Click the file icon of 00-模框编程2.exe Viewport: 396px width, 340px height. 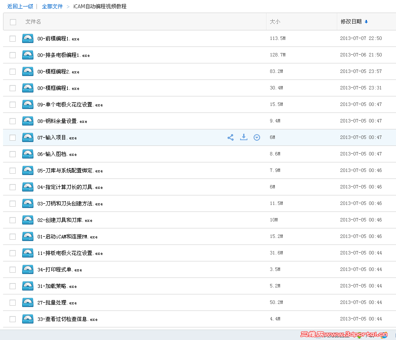point(28,72)
